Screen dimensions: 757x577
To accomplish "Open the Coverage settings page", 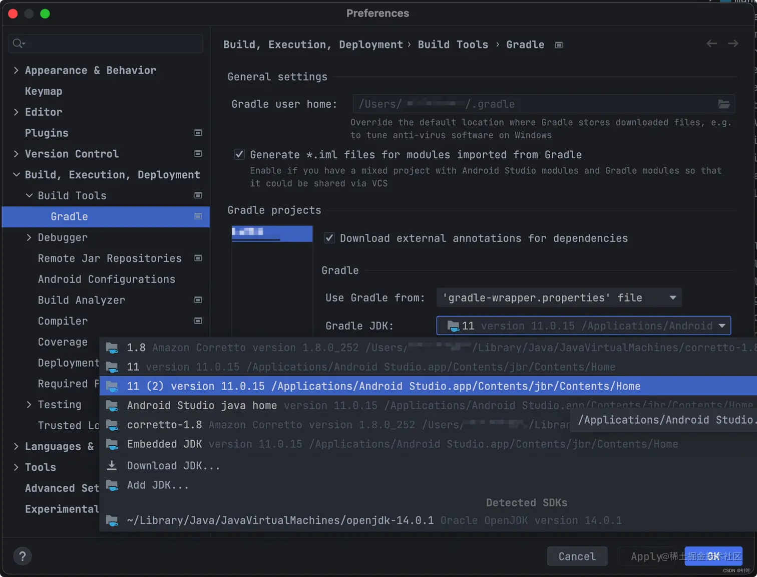I will (63, 342).
